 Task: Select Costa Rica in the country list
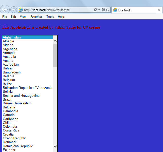tap(28, 130)
